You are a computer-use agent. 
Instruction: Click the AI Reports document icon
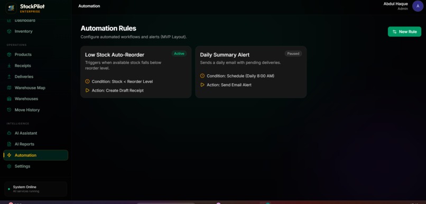[x=9, y=144]
